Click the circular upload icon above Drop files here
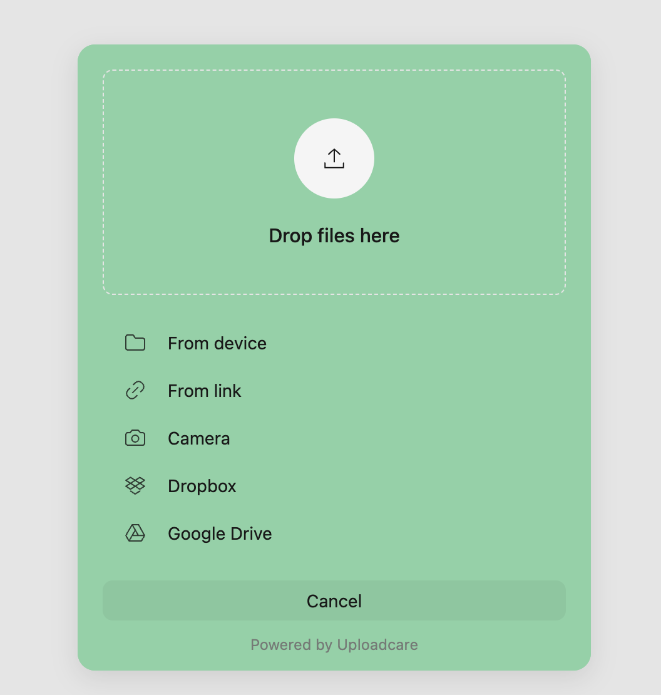The height and width of the screenshot is (695, 661). pos(334,158)
